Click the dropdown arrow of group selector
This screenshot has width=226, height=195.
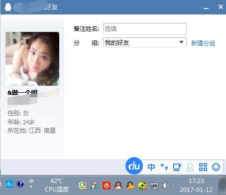click(x=181, y=42)
